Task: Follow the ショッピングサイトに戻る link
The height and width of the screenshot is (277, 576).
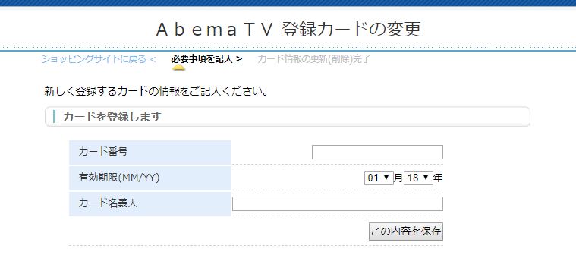Action: (x=93, y=58)
